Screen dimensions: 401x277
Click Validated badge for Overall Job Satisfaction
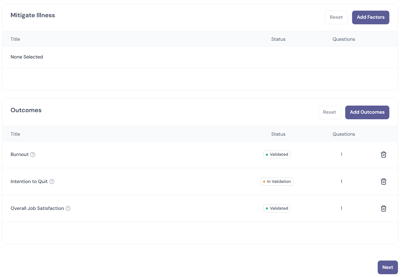point(277,208)
